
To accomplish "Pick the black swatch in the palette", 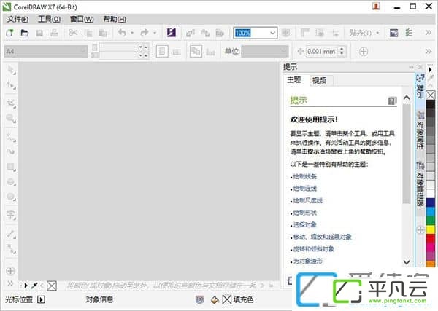I will pyautogui.click(x=431, y=105).
